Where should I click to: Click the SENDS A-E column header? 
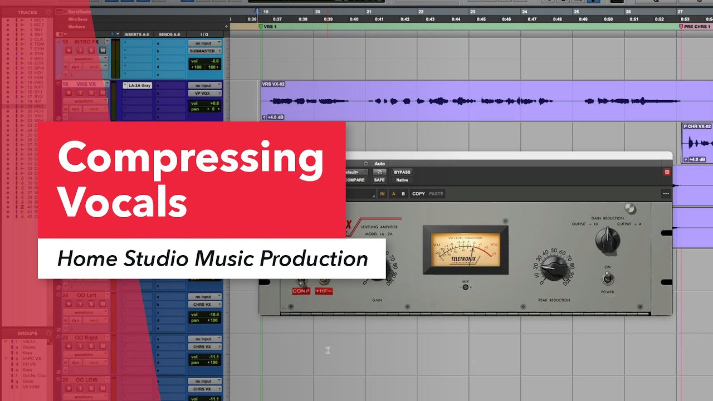click(x=169, y=35)
